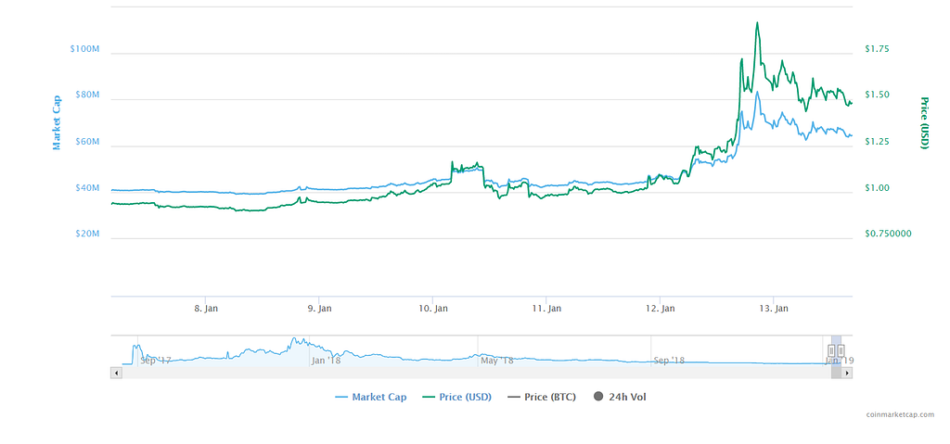The height and width of the screenshot is (444, 950).
Task: Click the vertical Price (USD) axis title
Action: [925, 122]
